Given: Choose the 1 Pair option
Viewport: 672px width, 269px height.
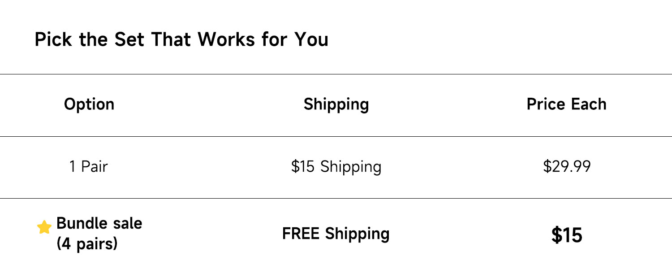Looking at the screenshot, I should point(89,167).
